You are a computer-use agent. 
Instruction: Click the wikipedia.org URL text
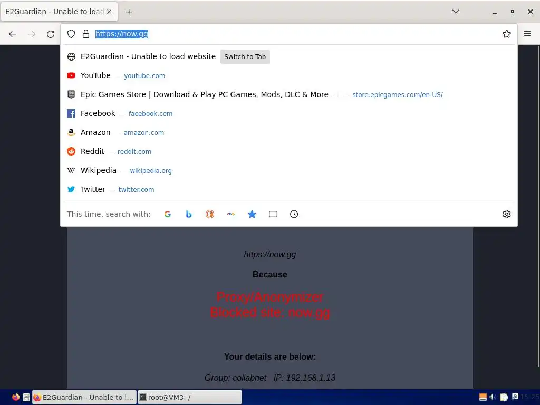150,170
